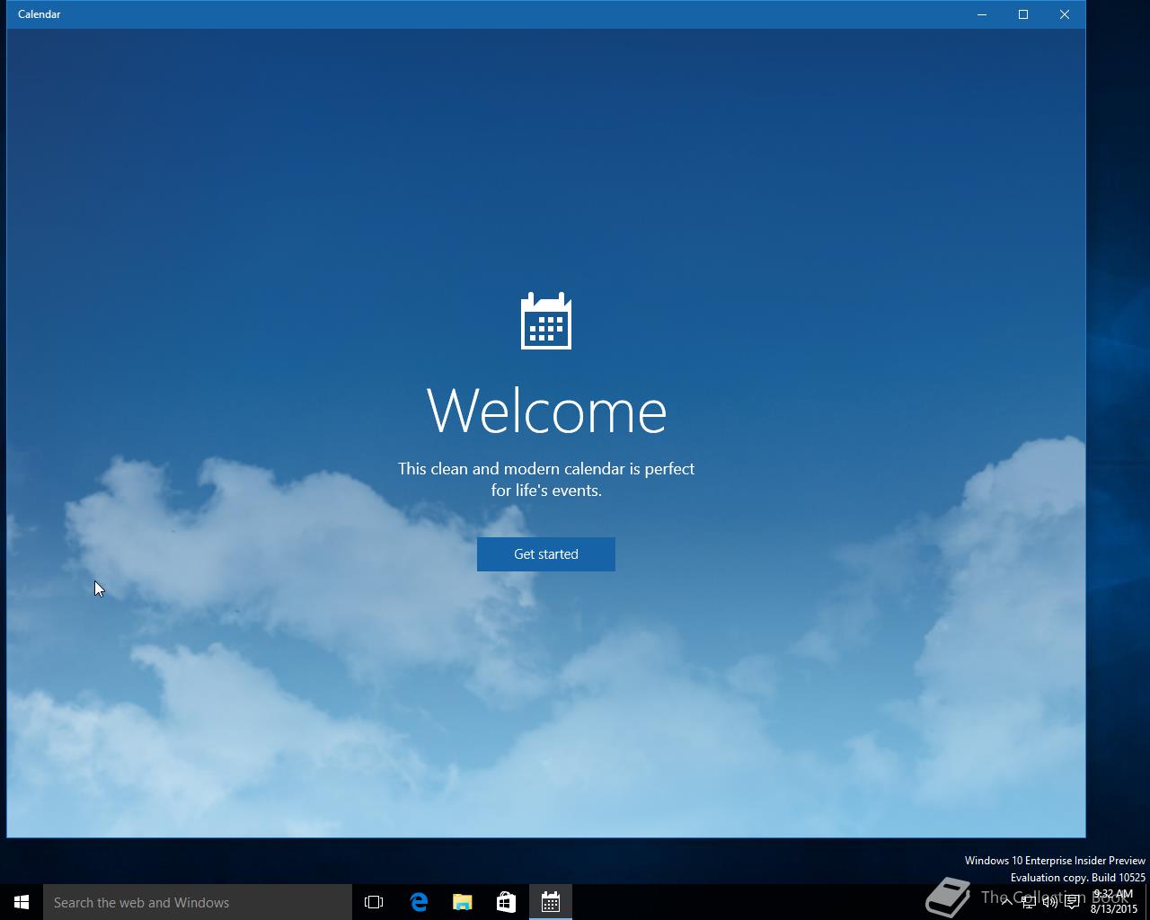The width and height of the screenshot is (1150, 920).
Task: Open the Windows Start menu
Action: 22,902
